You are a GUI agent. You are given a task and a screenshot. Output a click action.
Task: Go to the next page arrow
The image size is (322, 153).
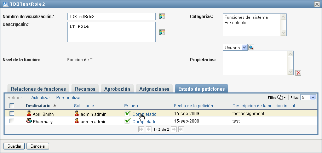point(174,130)
